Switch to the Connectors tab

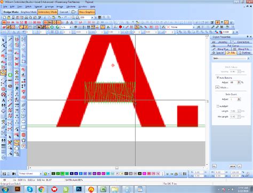tap(241, 42)
